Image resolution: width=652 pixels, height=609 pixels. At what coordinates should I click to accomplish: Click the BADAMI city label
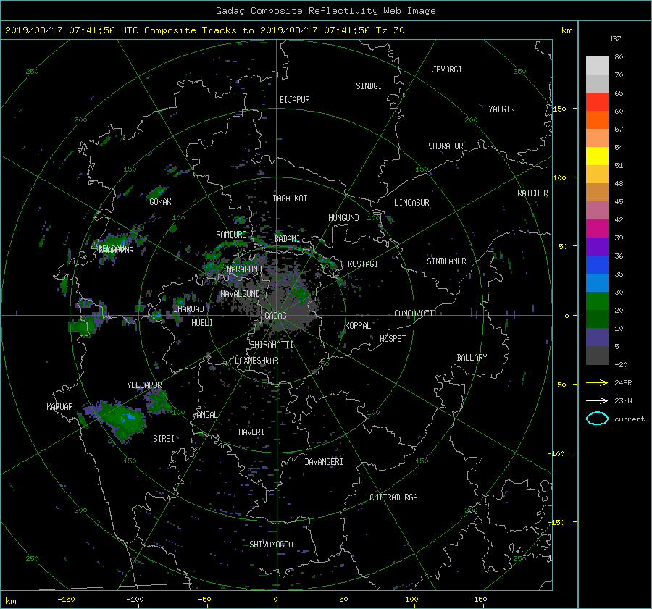pyautogui.click(x=287, y=239)
